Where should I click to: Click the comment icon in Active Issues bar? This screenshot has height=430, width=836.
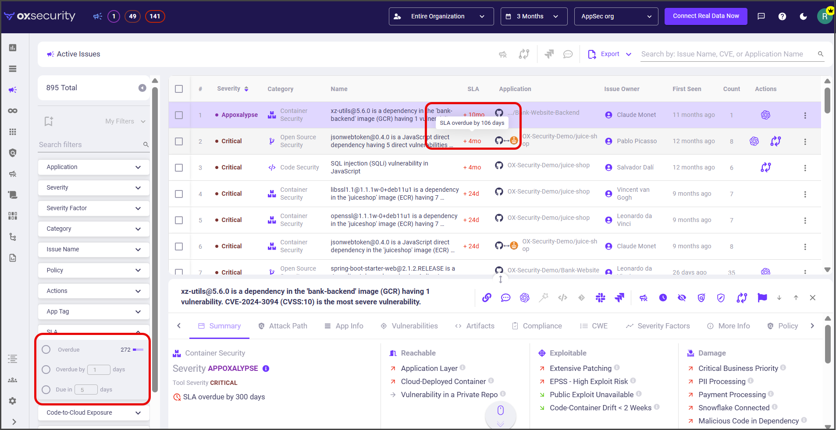click(568, 54)
